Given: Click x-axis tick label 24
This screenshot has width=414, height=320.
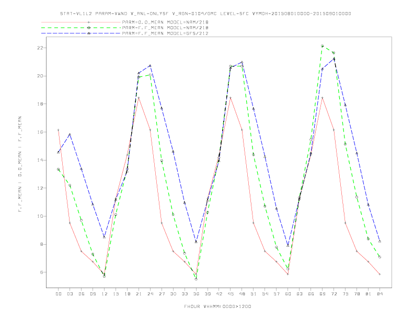Looking at the screenshot, I should [x=150, y=294].
